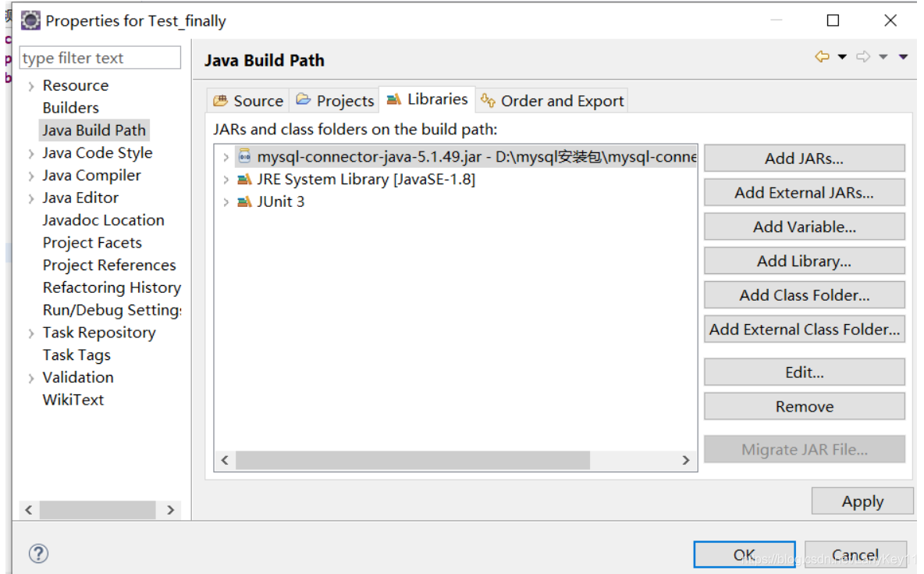The image size is (924, 574).
Task: Click Add Class Folder... button
Action: point(805,295)
